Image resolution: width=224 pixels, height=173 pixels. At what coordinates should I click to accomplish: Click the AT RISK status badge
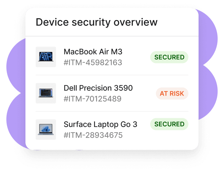click(172, 94)
